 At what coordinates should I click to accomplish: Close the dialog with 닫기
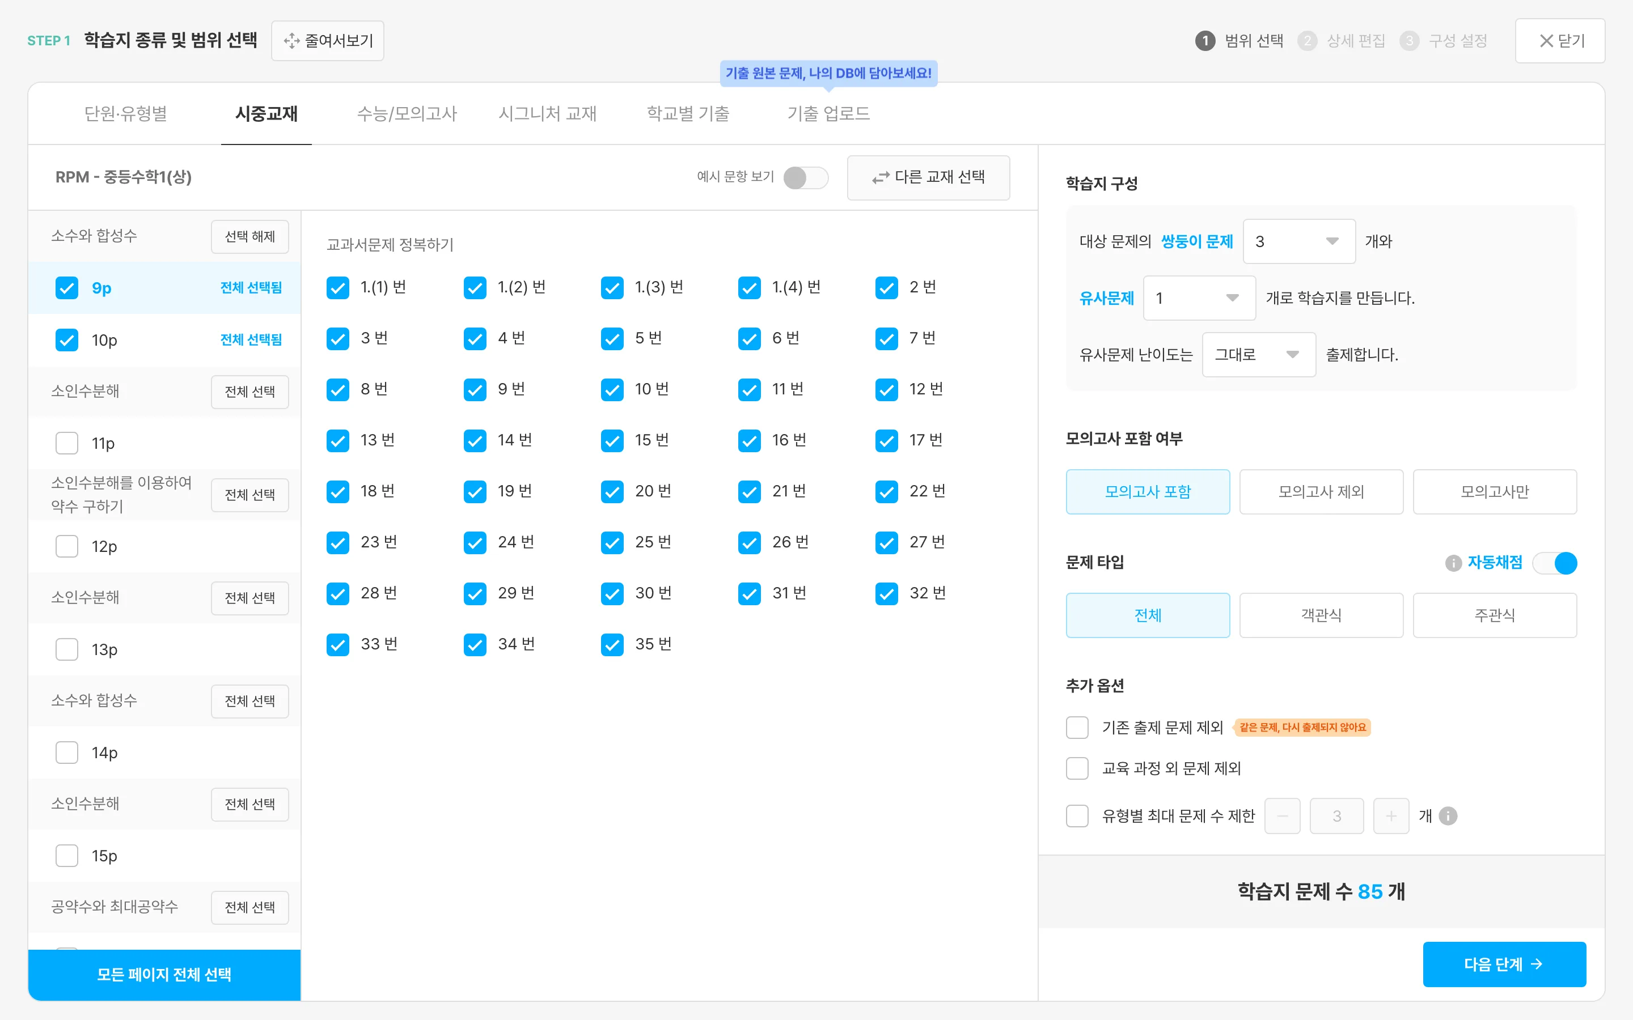(x=1560, y=40)
